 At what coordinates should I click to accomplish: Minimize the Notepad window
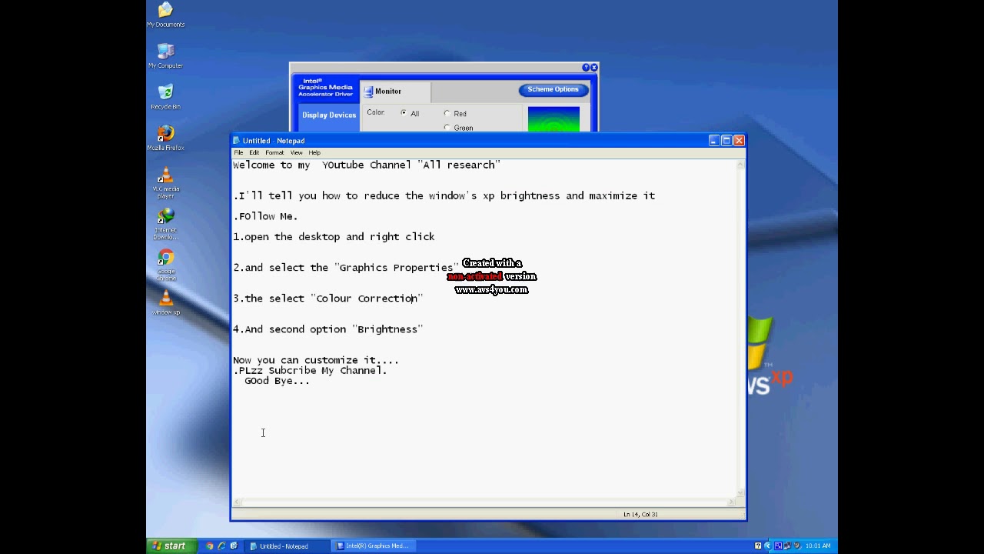coord(714,141)
